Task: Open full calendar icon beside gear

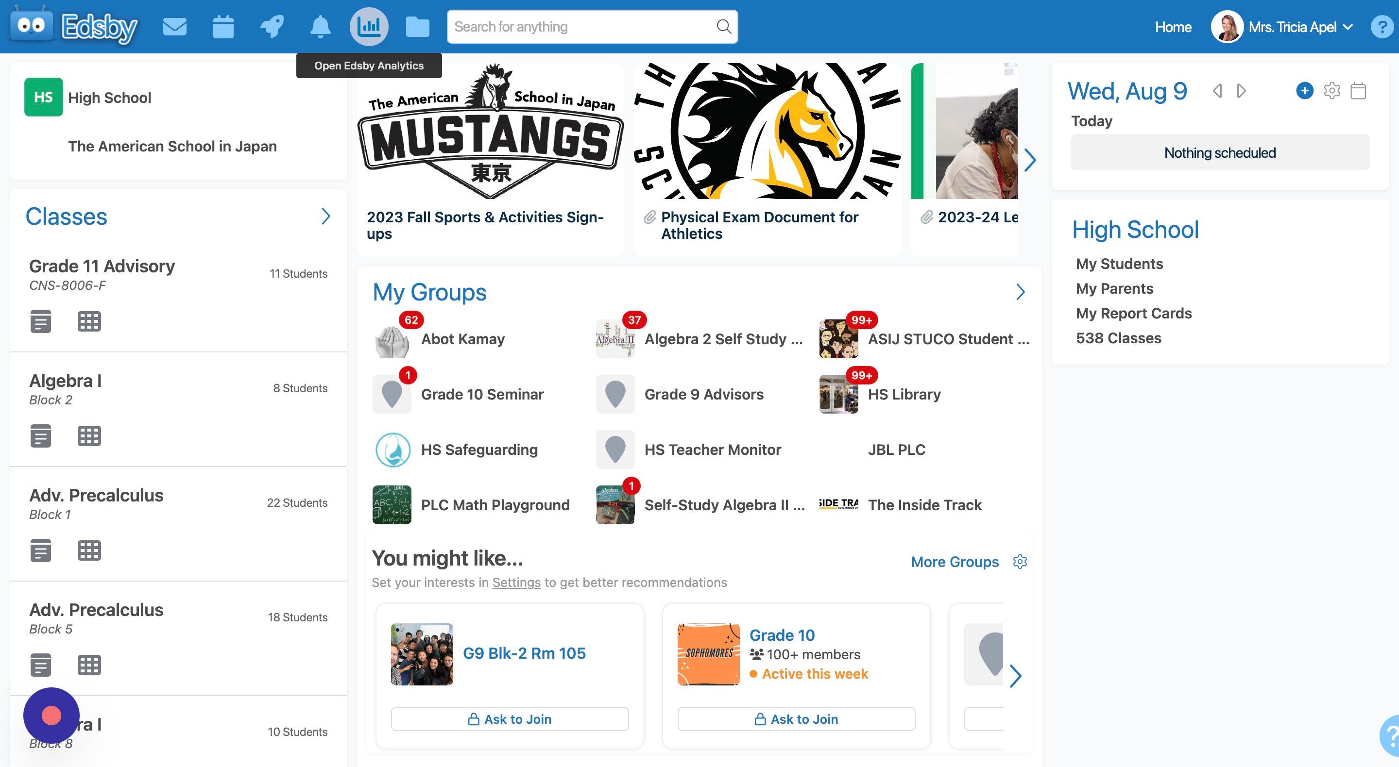Action: point(1358,91)
